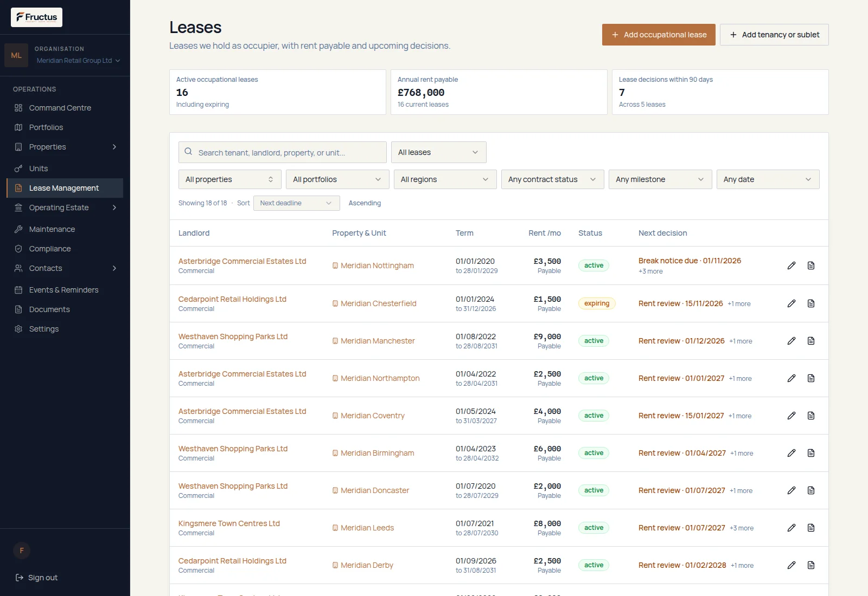868x596 pixels.
Task: Toggle the Ascending sort order
Action: (365, 203)
